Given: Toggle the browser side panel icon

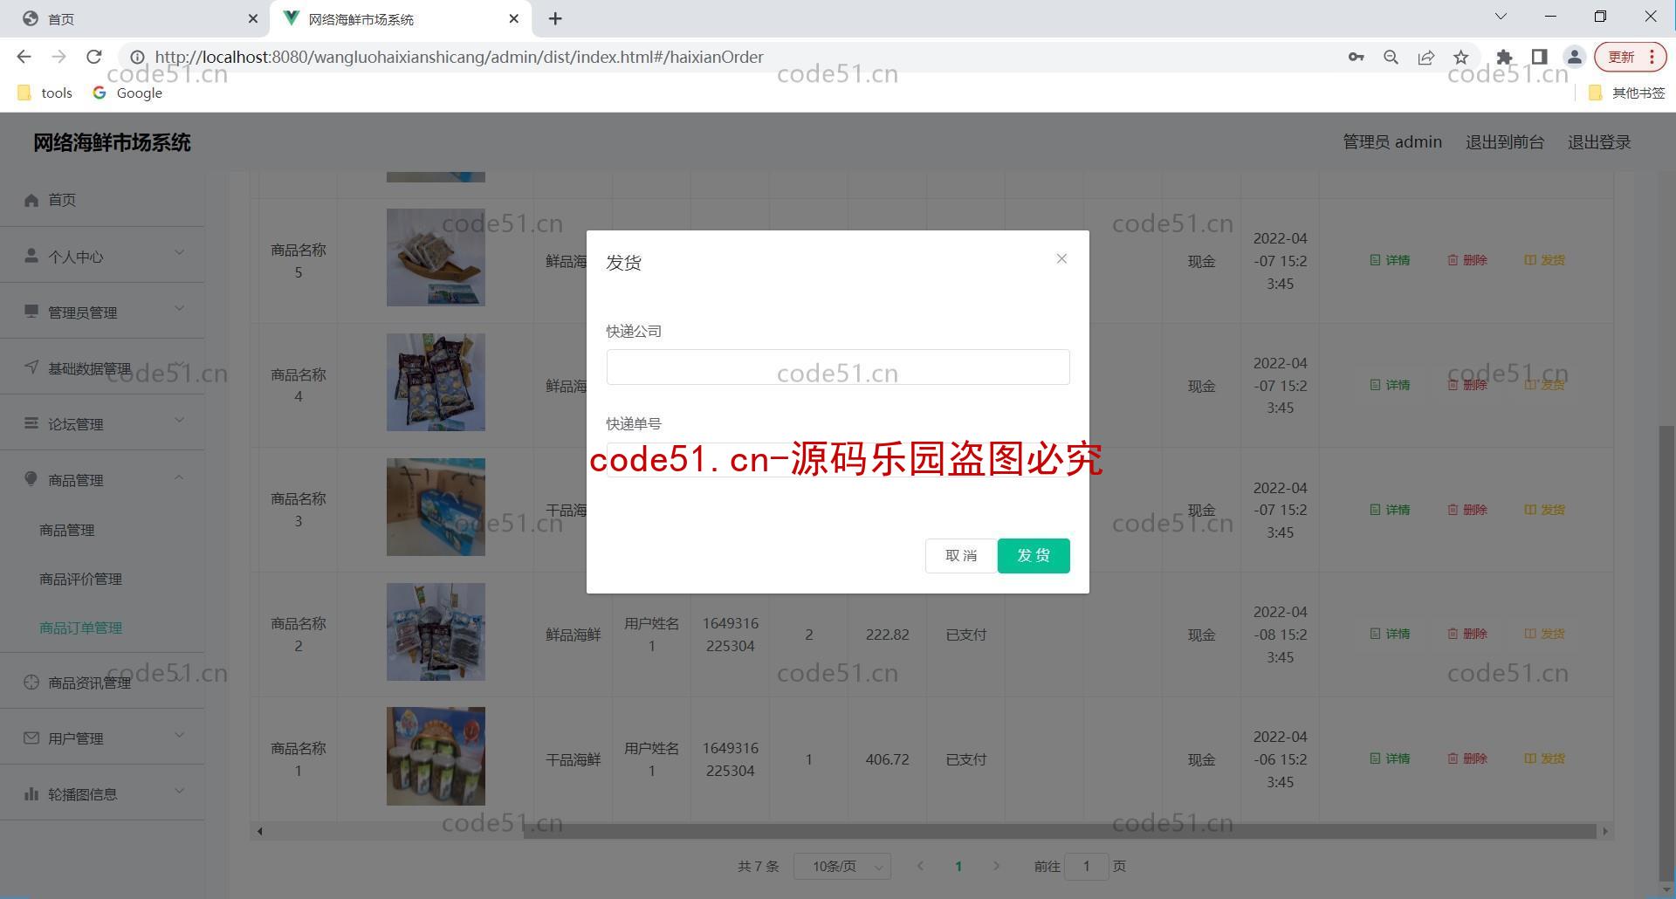Looking at the screenshot, I should coord(1539,57).
